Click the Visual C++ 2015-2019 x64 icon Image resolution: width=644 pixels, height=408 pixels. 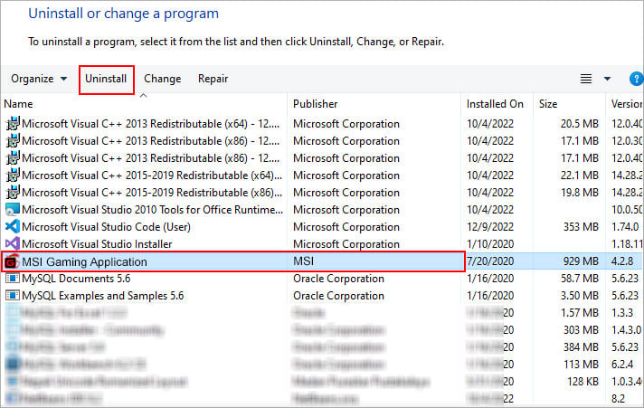13,176
